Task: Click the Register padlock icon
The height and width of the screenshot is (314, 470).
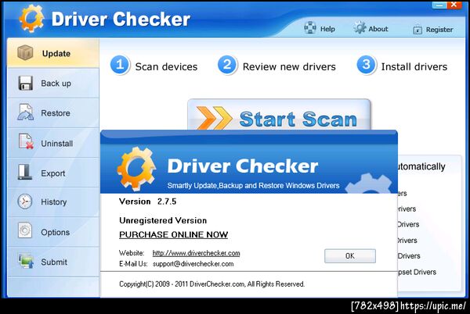Action: [x=418, y=29]
